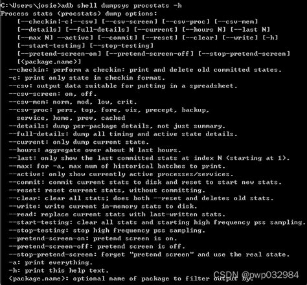Click the --start-testing description line
307x285 pixels.
[157, 223]
